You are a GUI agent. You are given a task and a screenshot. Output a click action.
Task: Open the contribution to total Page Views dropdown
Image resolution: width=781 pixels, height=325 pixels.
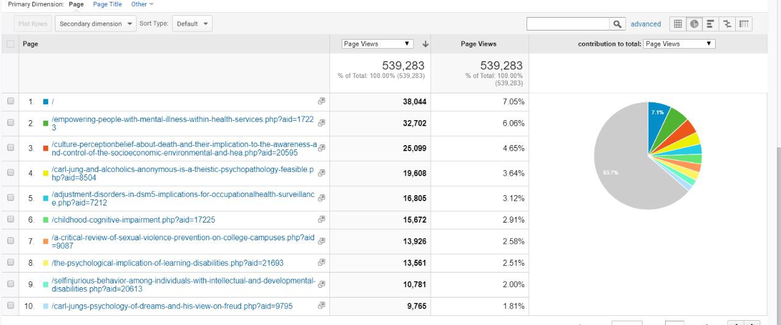678,44
